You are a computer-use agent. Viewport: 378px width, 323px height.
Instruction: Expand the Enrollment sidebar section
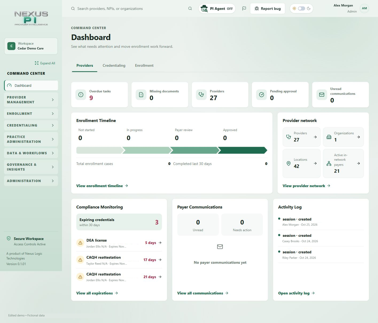[31, 114]
